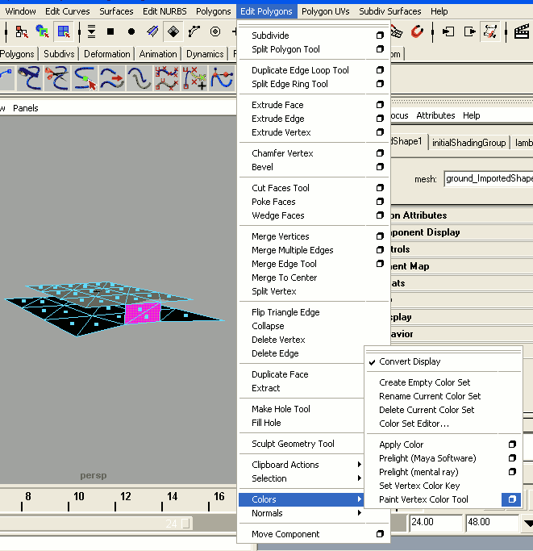Click the construction history toggle icon
533x551 pixels.
click(489, 31)
